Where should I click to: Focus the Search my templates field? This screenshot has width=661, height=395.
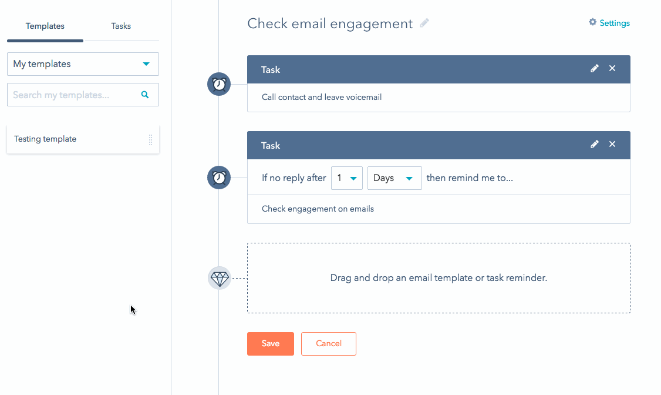click(x=83, y=95)
